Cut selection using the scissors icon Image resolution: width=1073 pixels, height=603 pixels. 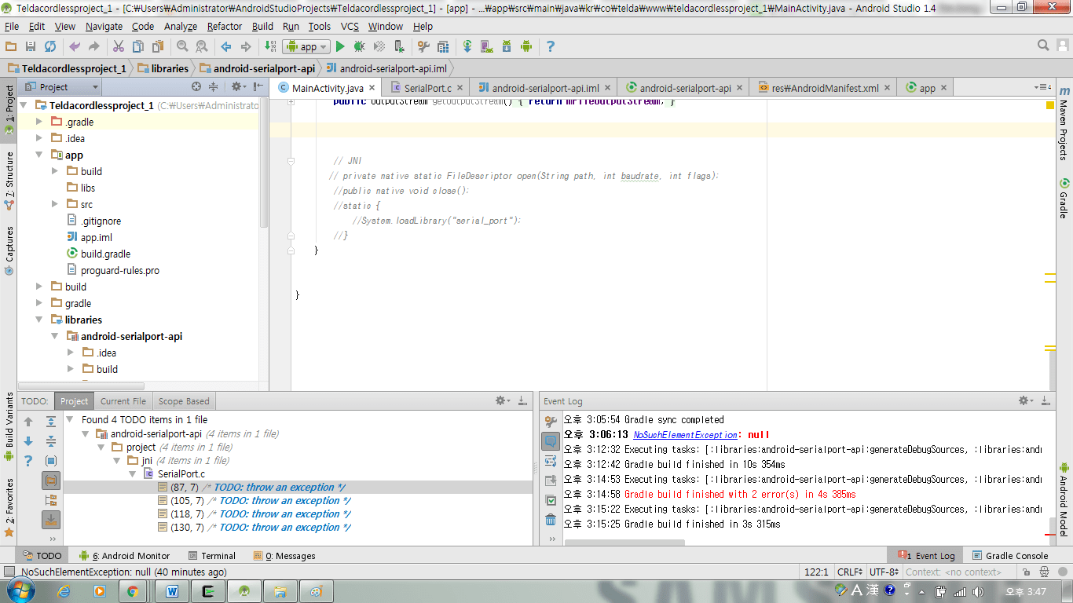click(119, 46)
